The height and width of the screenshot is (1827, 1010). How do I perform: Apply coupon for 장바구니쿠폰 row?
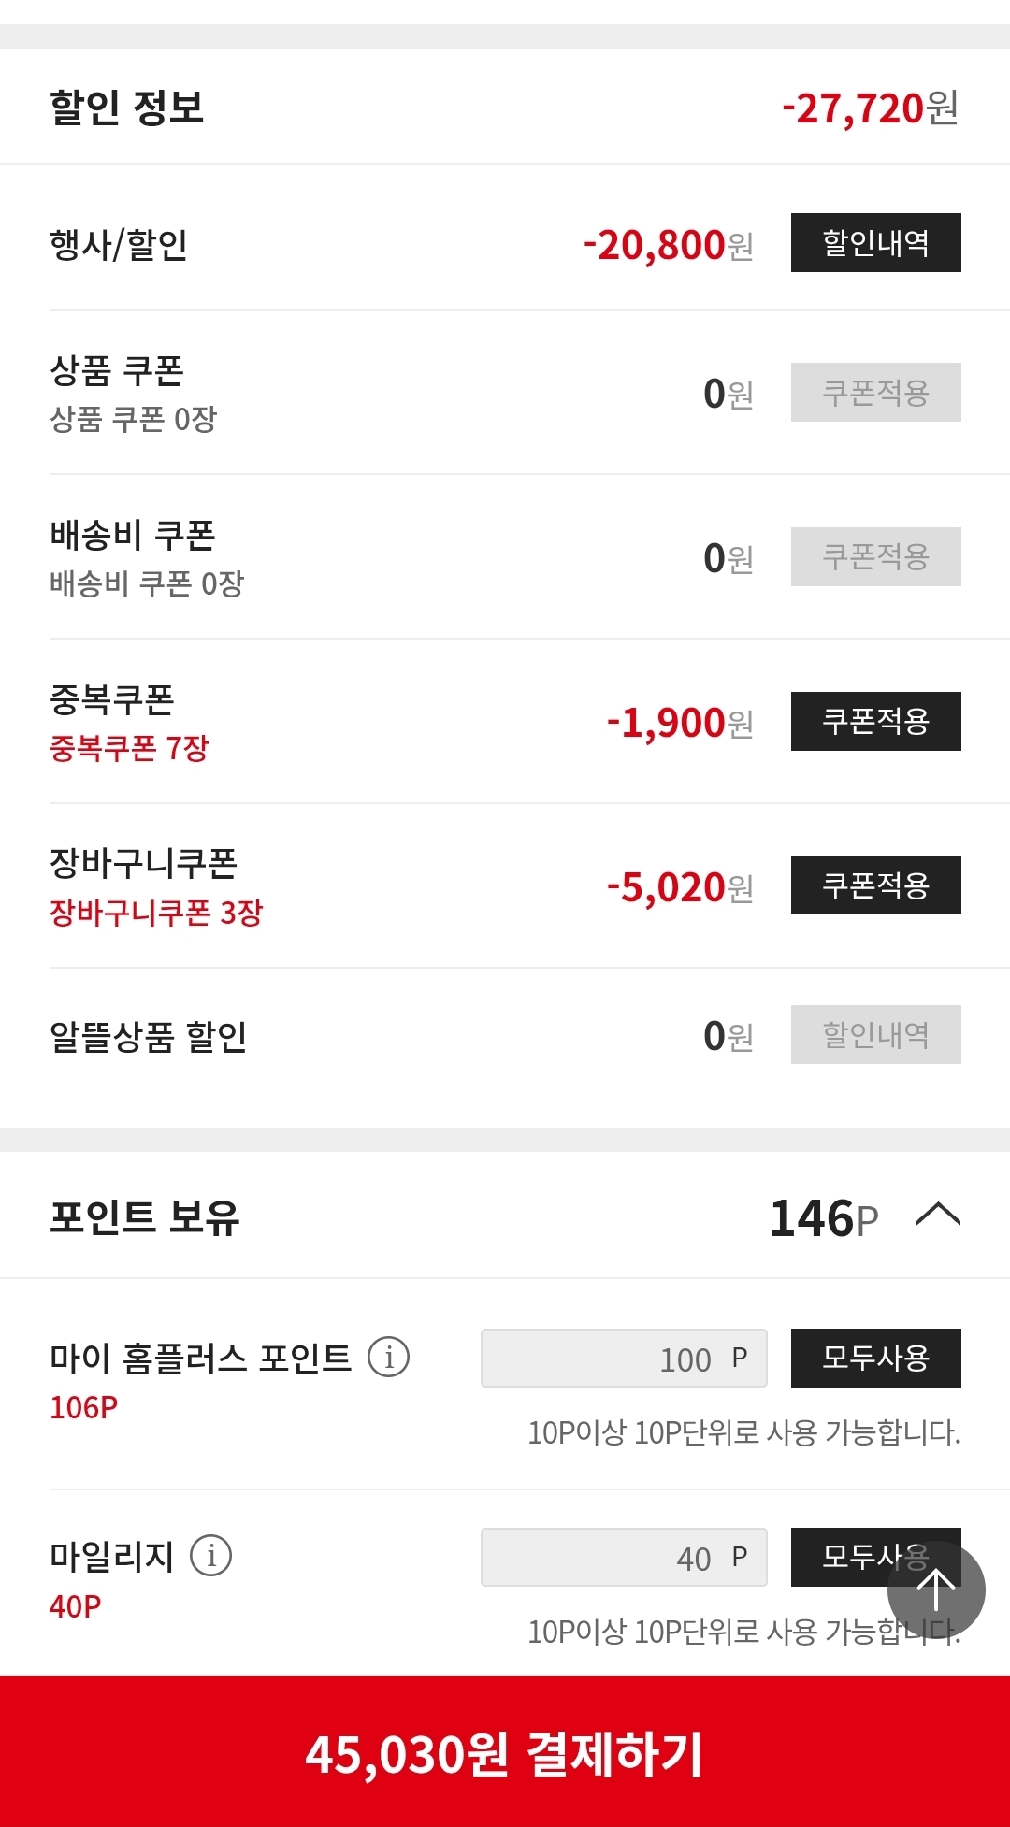click(x=875, y=885)
